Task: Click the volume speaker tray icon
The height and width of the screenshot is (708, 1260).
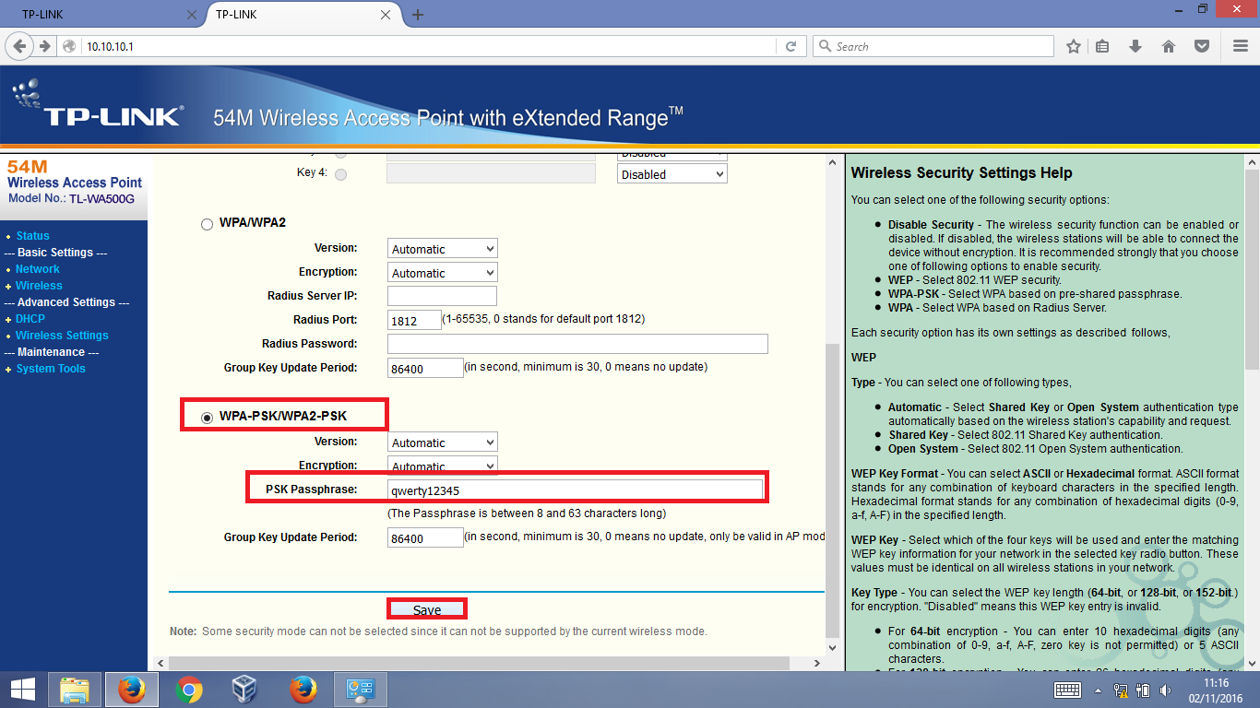Action: 1166,690
